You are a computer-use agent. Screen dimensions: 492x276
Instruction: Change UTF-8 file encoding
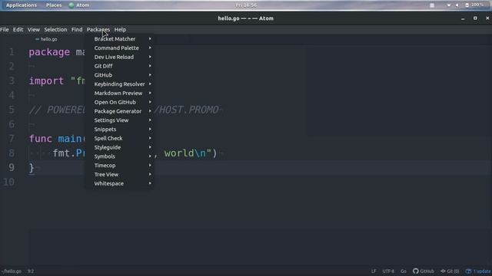coord(388,271)
